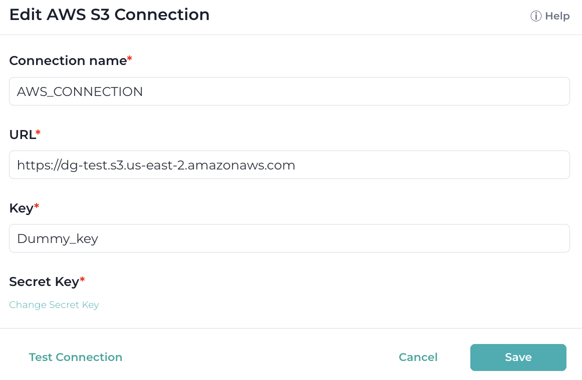The image size is (582, 380).
Task: Place cursor on amazonaws.com text in URL
Action: click(x=241, y=165)
